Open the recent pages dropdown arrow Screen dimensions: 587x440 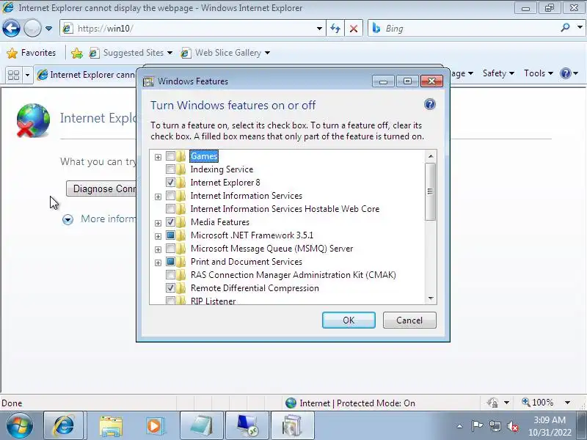(x=48, y=29)
